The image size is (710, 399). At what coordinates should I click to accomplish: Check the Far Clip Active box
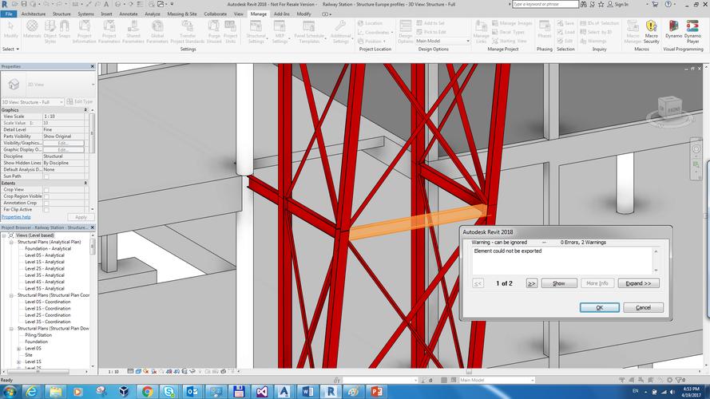[x=46, y=210]
